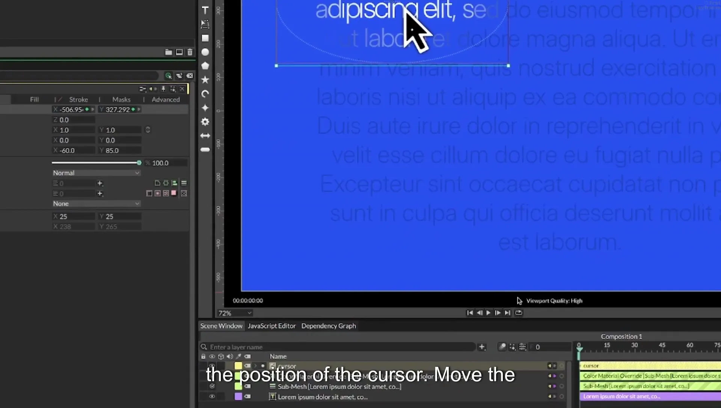
Task: Toggle the check mark on Sub-Mesh row
Action: (212, 386)
